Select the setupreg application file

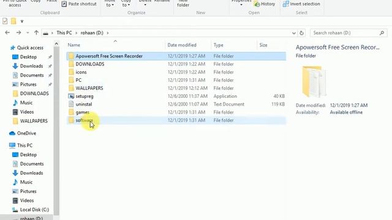point(176,96)
